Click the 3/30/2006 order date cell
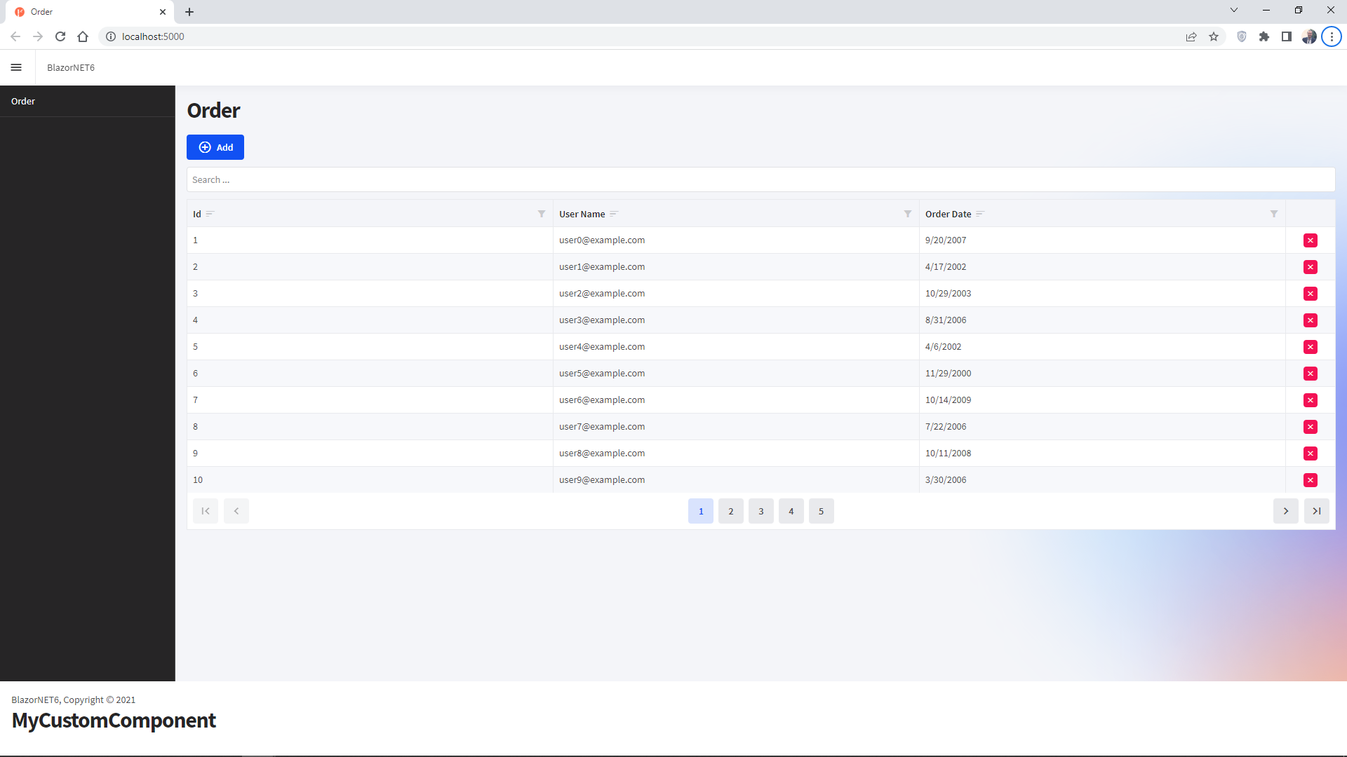The height and width of the screenshot is (757, 1347). [1102, 480]
